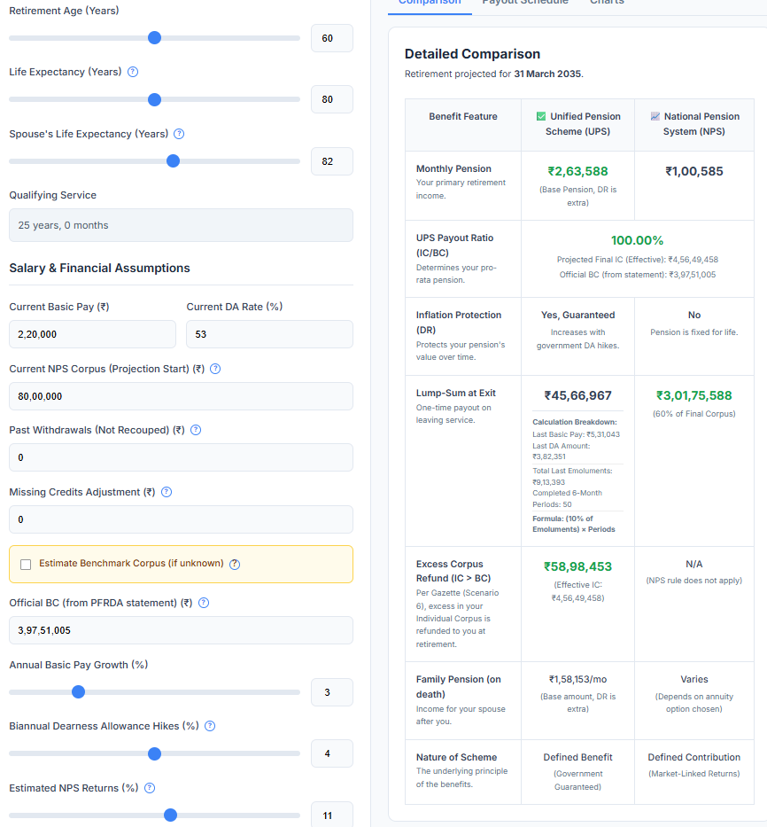Select the Current DA Rate field

click(x=269, y=334)
